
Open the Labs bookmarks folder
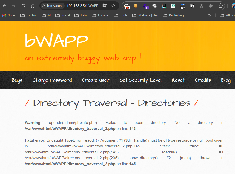point(81,15)
